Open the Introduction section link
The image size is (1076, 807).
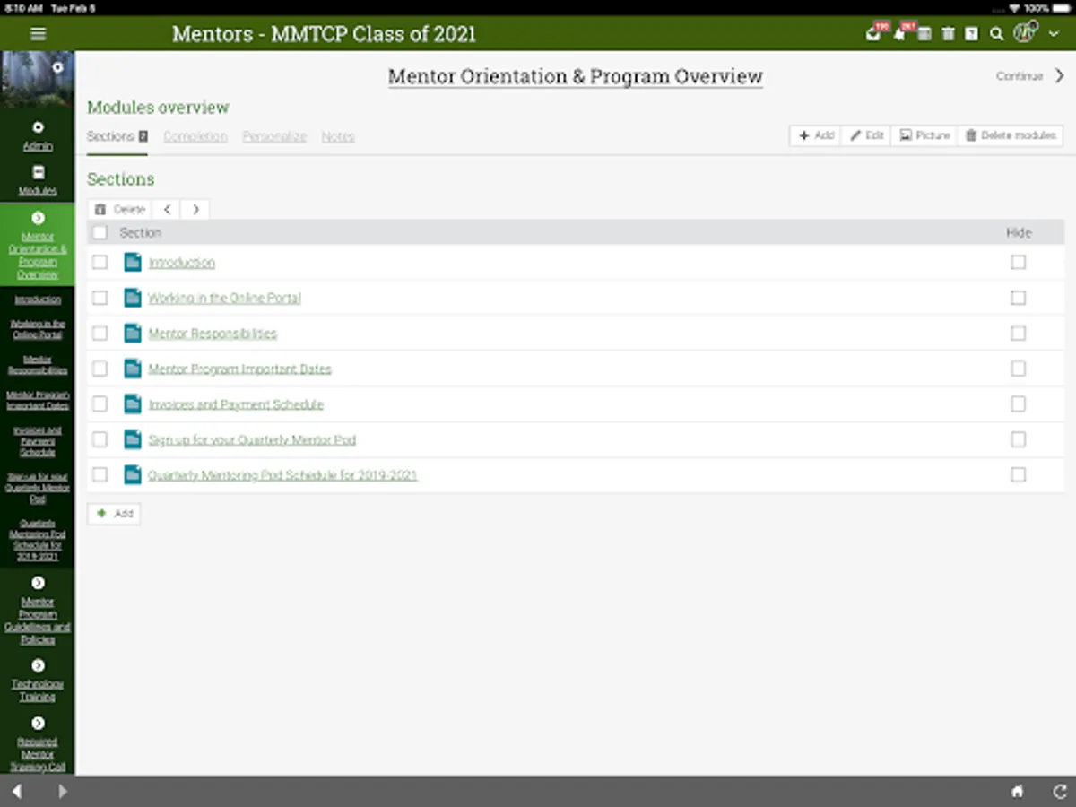click(x=182, y=262)
